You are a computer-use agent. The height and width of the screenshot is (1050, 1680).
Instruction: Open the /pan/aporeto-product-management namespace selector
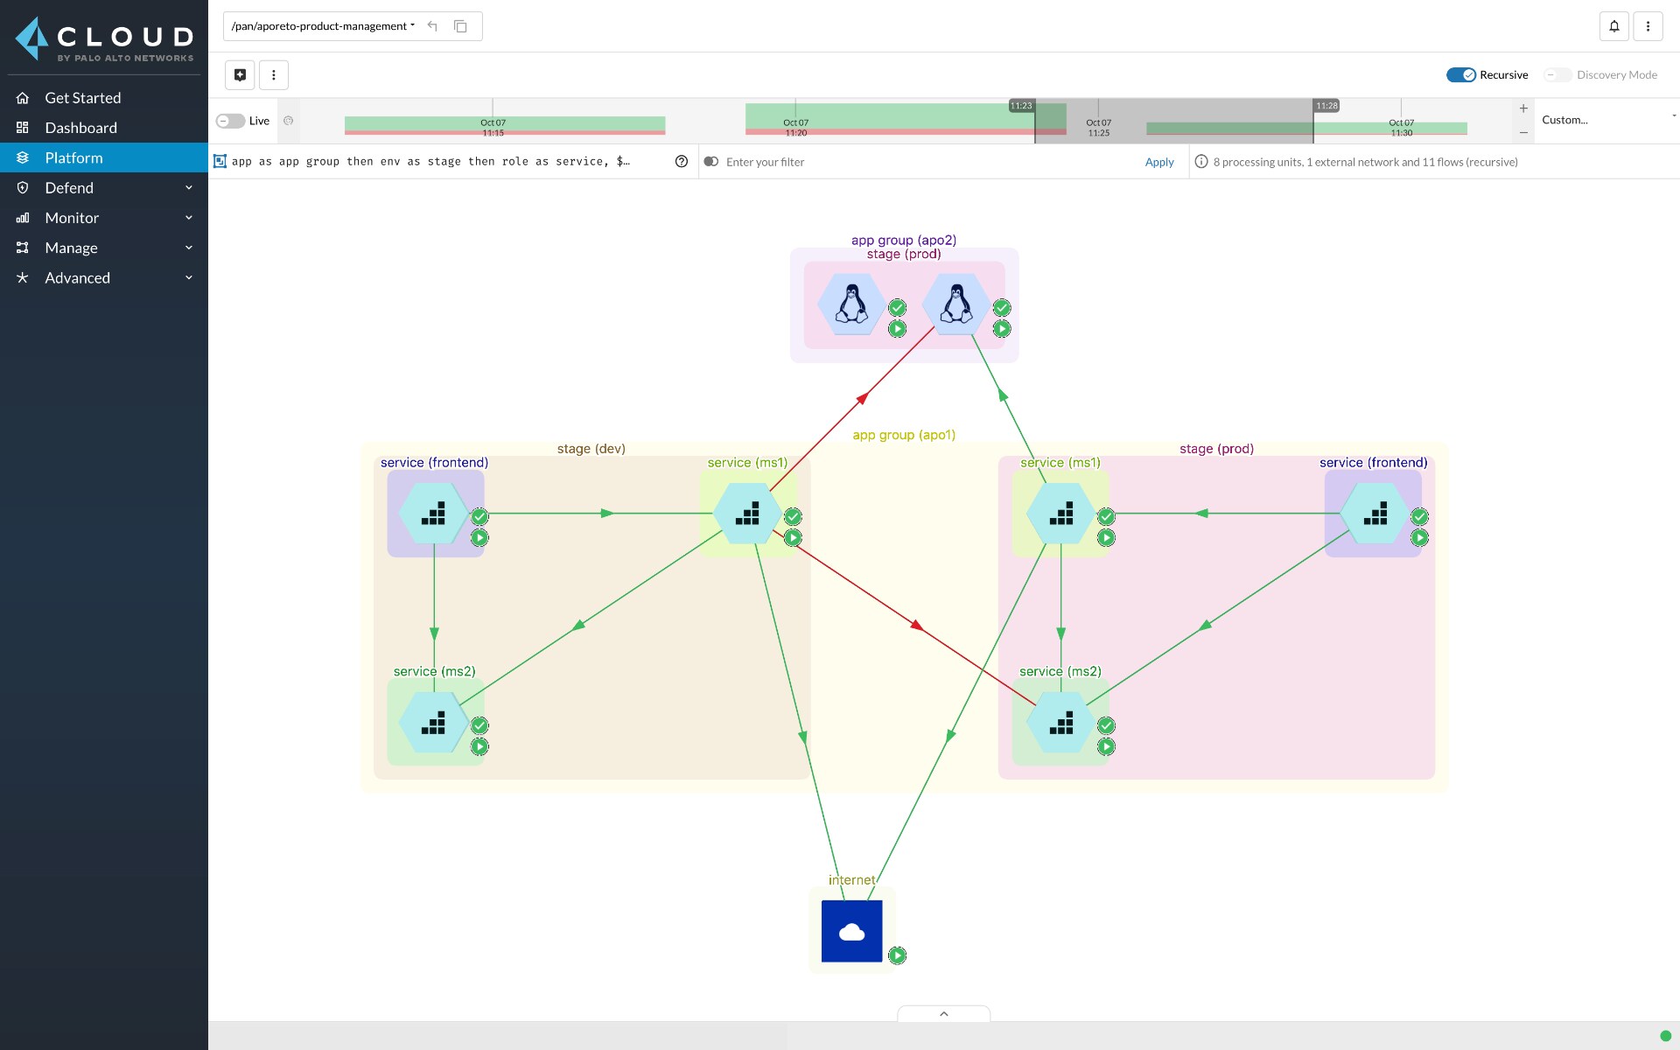321,26
